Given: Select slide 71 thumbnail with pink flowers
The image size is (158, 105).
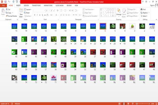Looking at the screenshot, I should click(x=54, y=78).
